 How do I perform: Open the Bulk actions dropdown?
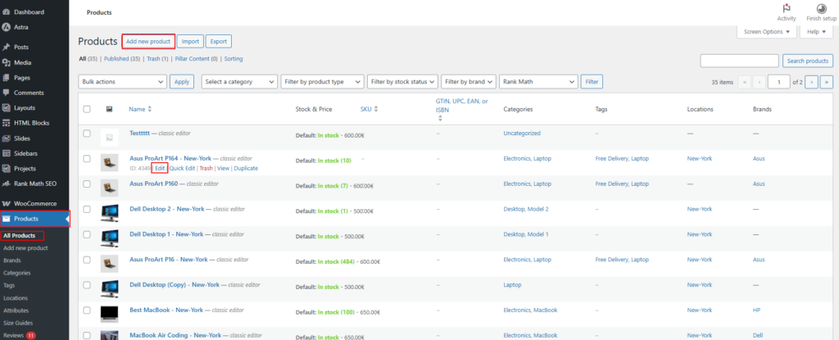tap(122, 82)
